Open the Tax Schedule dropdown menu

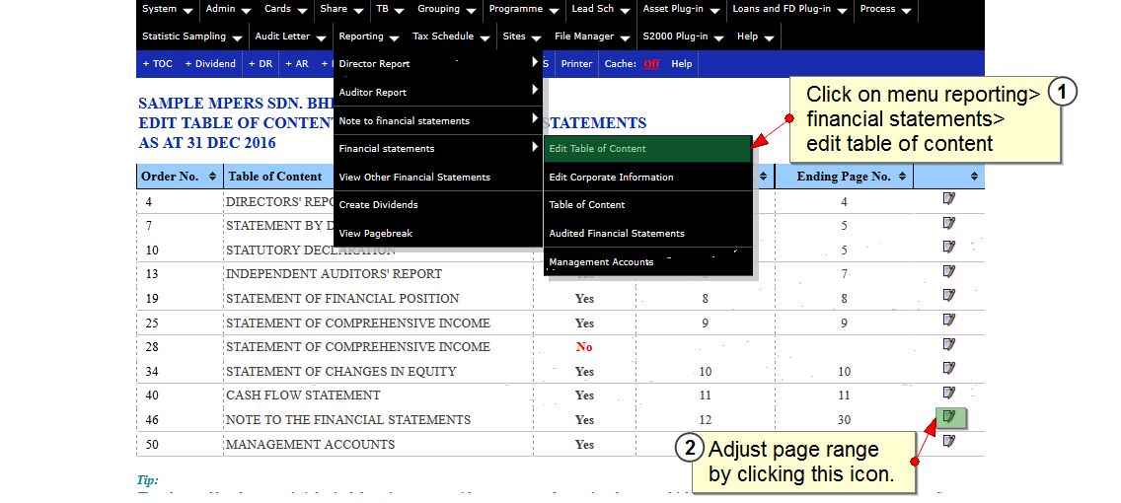(x=450, y=36)
